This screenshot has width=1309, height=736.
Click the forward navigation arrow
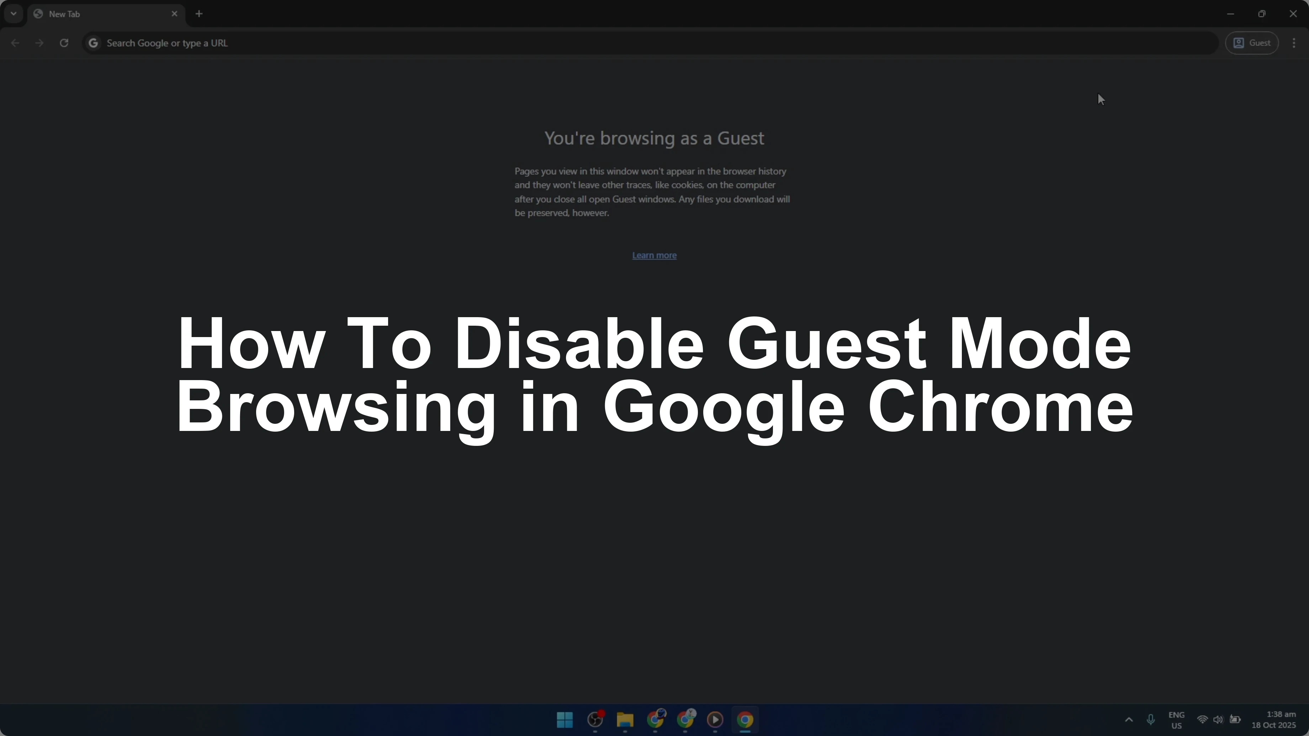[x=39, y=43]
